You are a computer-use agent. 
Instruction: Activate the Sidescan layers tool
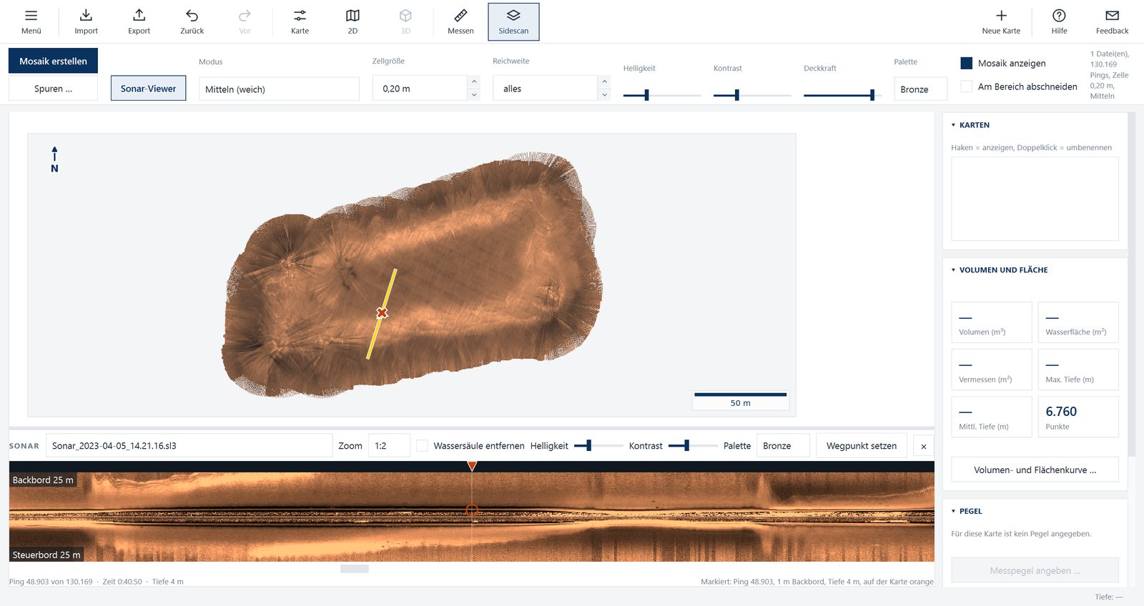[x=513, y=21]
